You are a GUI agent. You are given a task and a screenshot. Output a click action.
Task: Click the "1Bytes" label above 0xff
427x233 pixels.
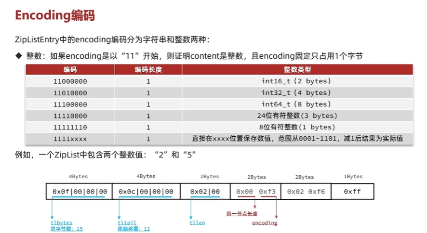(x=353, y=177)
